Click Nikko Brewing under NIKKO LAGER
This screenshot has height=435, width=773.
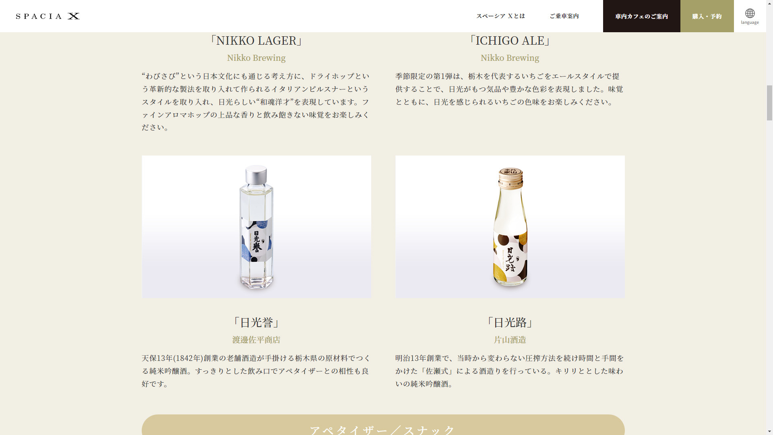point(256,58)
